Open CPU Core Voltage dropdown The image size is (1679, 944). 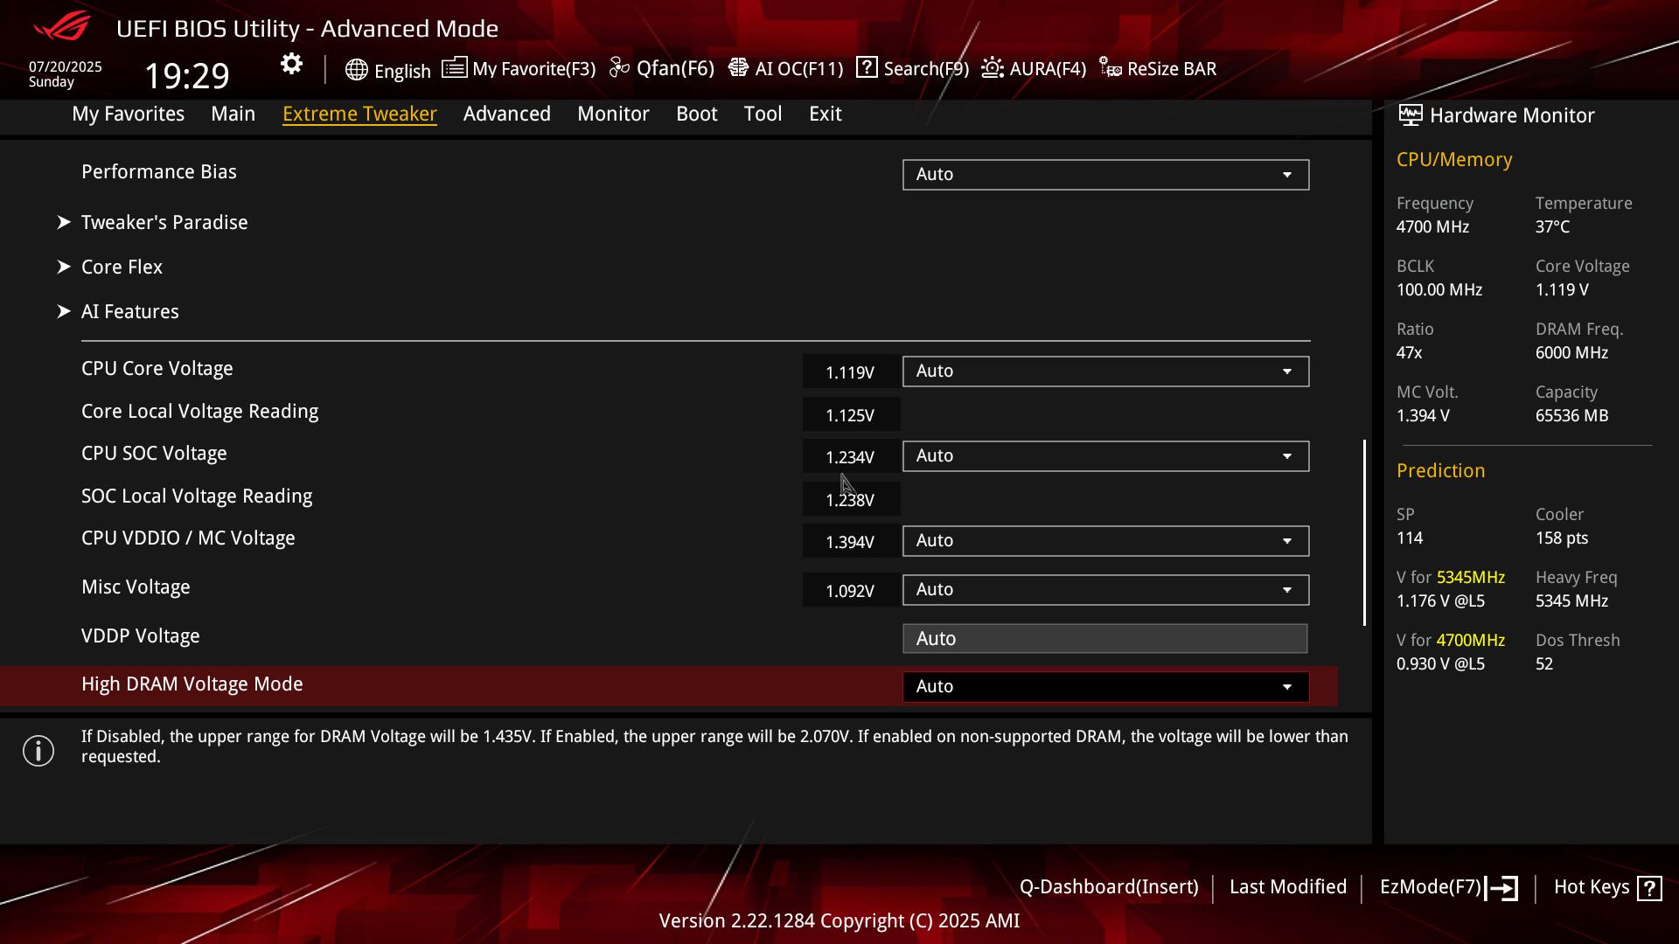pos(1104,371)
